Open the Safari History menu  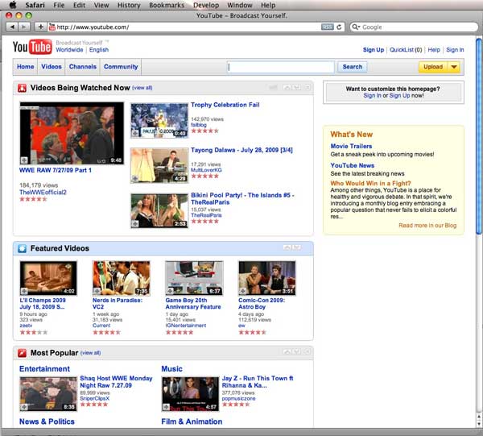click(x=129, y=5)
